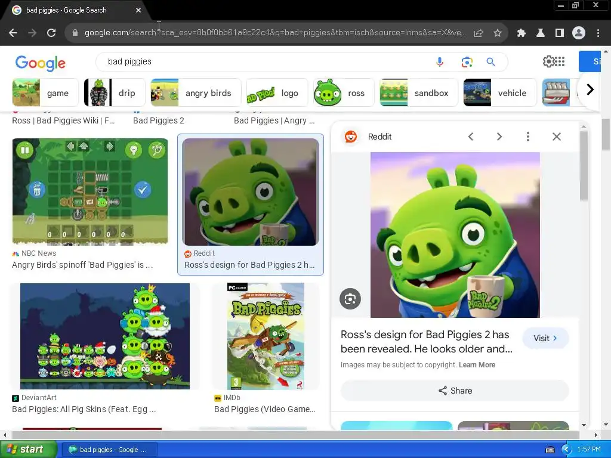Select bad piggies taskbar window button
Image resolution: width=611 pixels, height=458 pixels.
coord(109,450)
